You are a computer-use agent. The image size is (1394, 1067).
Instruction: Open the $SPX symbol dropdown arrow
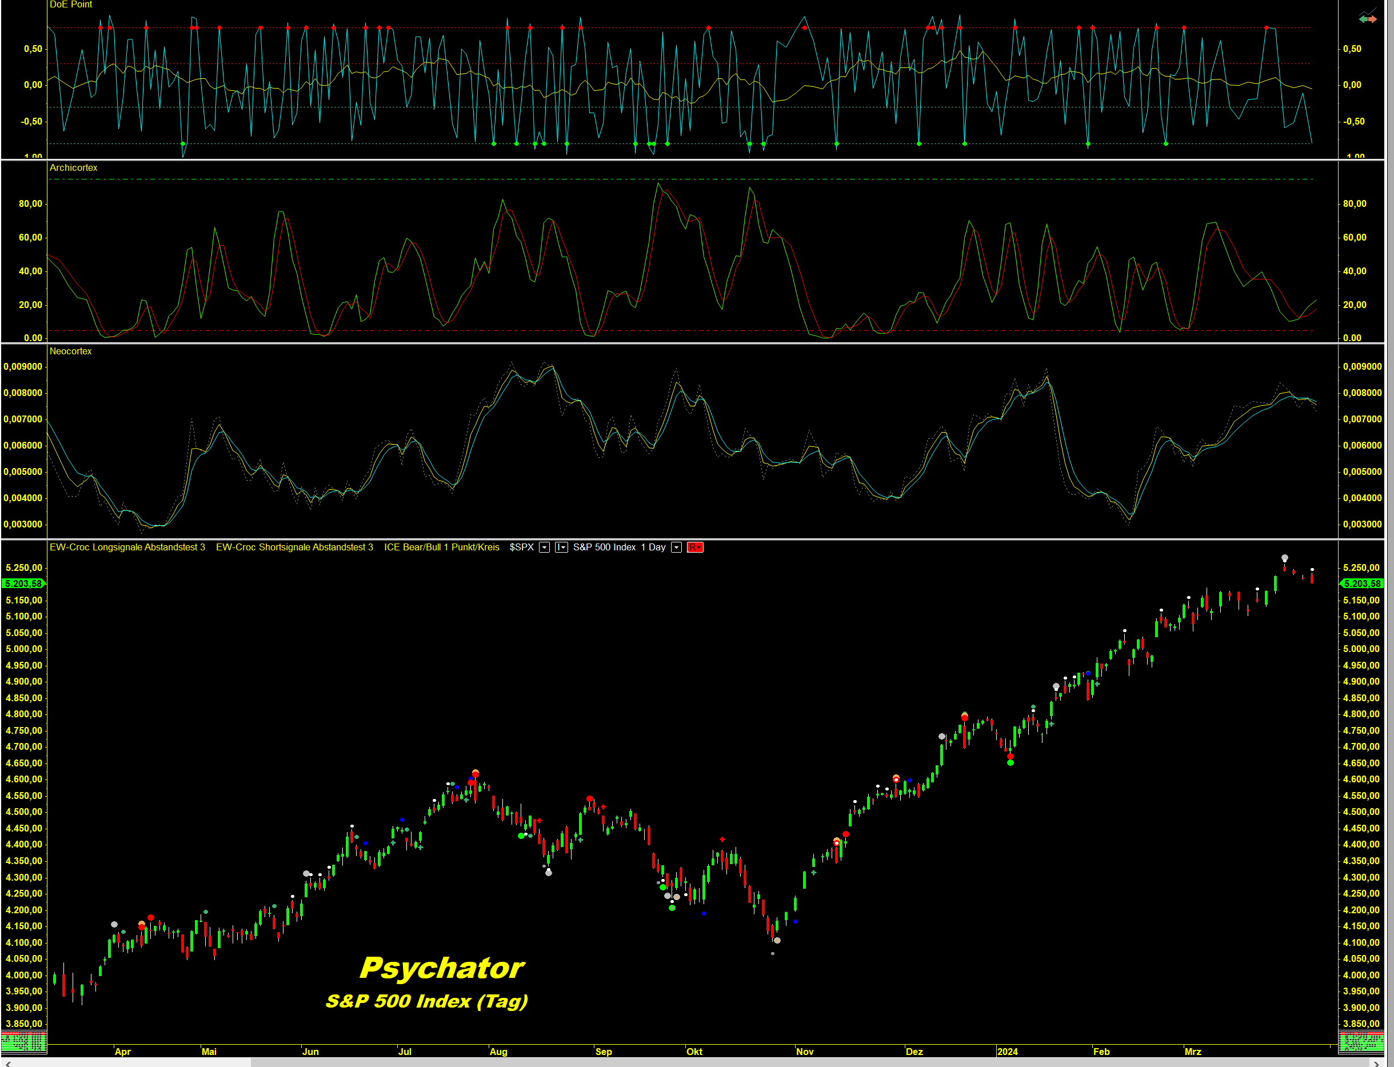544,548
